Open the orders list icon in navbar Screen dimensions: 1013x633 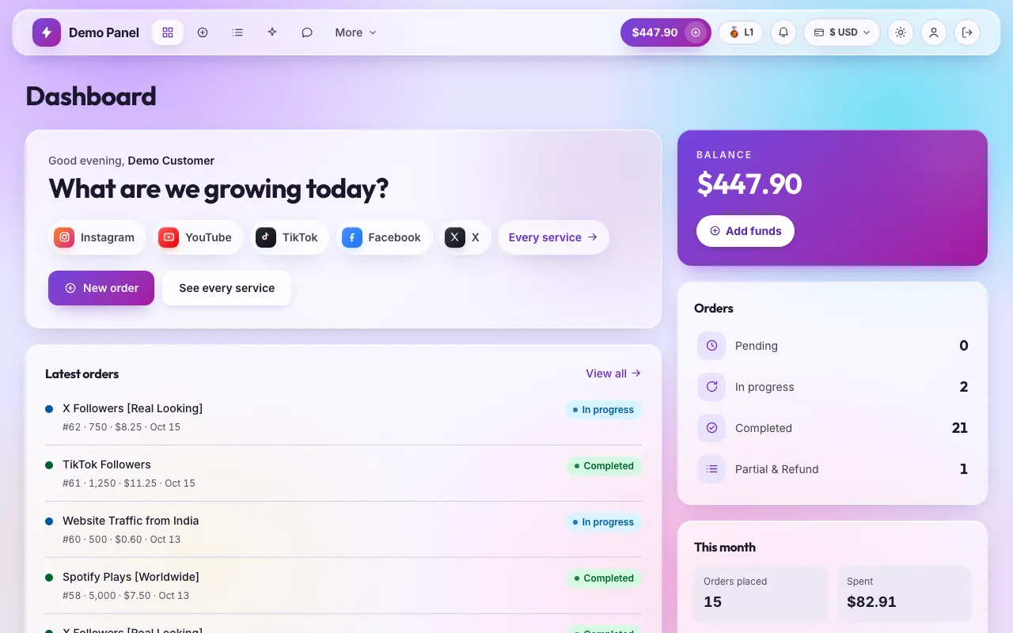pyautogui.click(x=237, y=32)
